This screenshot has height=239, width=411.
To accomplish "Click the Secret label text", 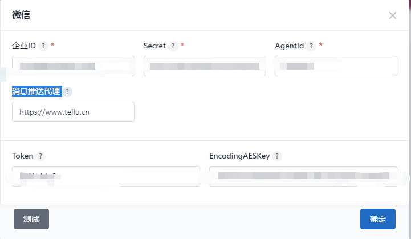I will coord(154,46).
